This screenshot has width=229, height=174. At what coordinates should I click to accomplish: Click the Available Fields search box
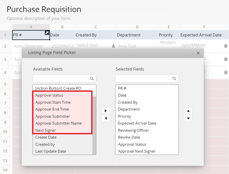click(x=61, y=78)
